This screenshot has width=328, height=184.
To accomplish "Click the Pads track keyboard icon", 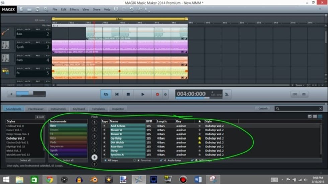I will 5,58.
